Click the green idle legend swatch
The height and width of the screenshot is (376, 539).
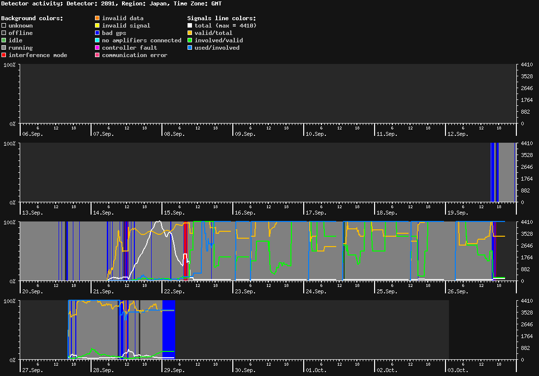pyautogui.click(x=4, y=40)
